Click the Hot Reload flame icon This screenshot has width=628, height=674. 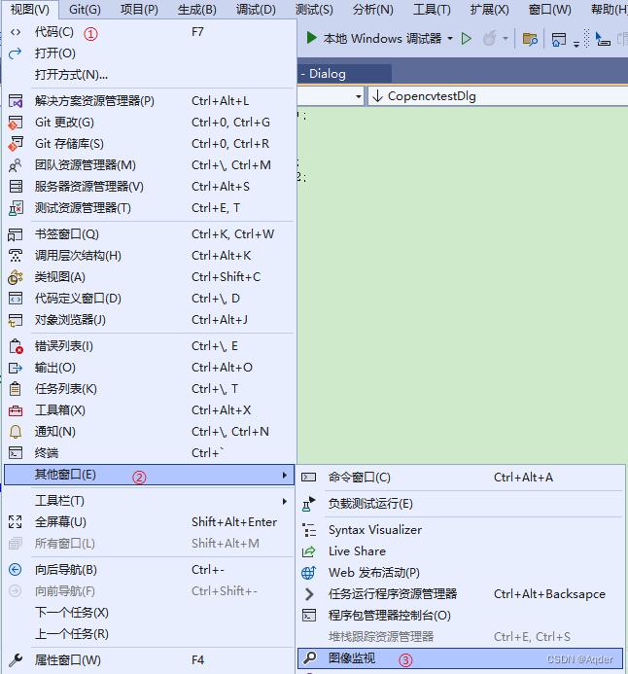(x=490, y=39)
